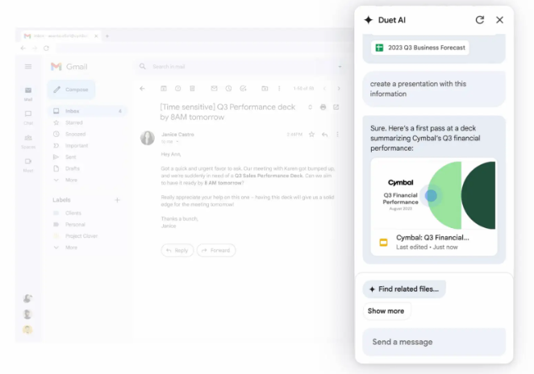Open search options dropdown arrow
This screenshot has width=534, height=374.
coord(340,67)
